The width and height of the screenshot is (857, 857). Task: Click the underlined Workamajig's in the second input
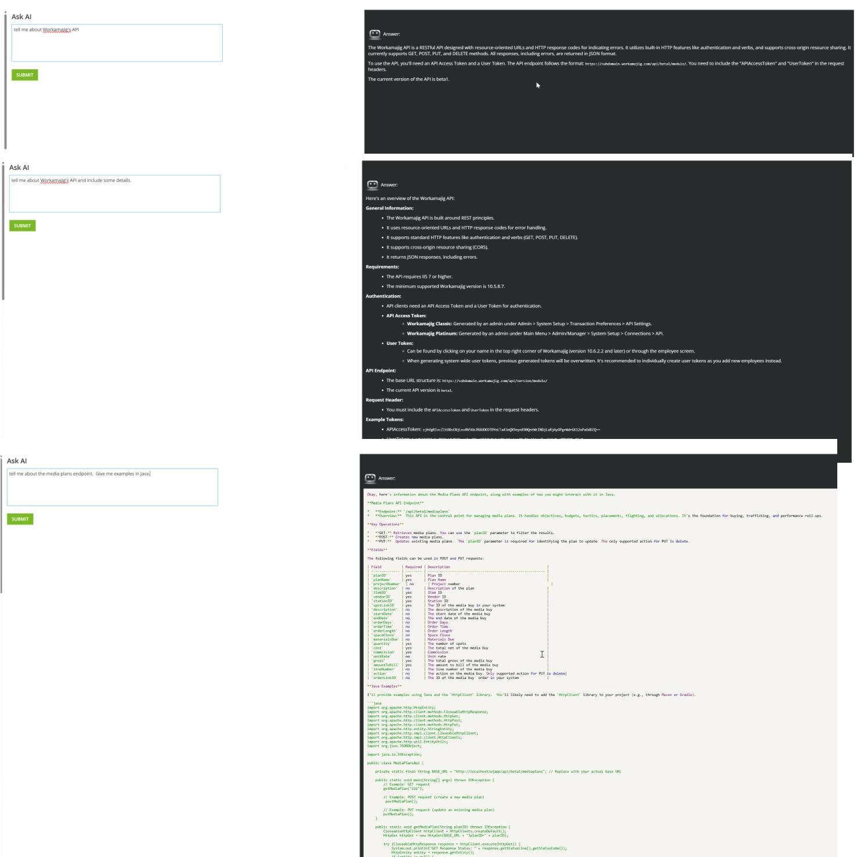pos(55,180)
